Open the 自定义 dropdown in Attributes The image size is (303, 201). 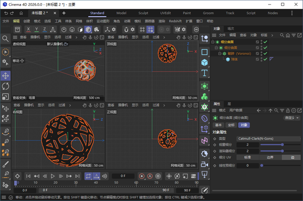[x=292, y=118]
